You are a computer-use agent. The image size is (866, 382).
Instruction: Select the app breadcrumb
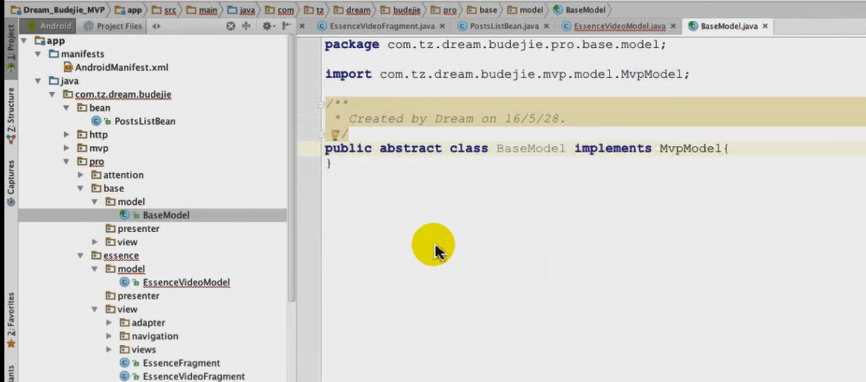click(129, 10)
